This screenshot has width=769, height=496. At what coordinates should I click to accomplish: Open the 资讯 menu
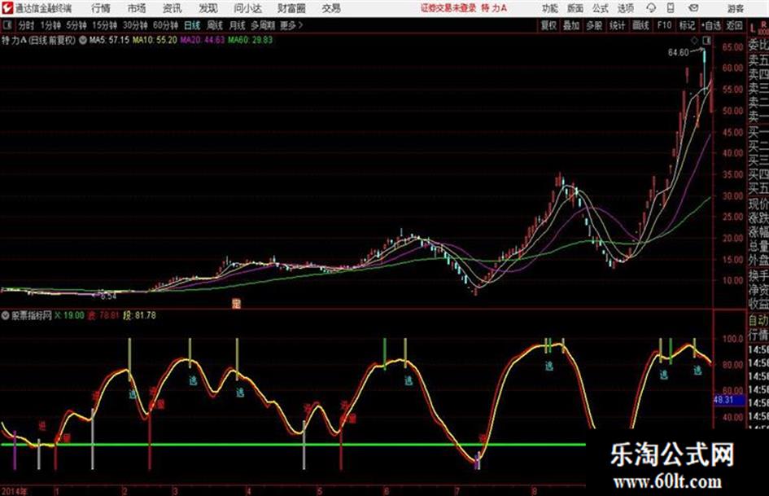tap(172, 8)
